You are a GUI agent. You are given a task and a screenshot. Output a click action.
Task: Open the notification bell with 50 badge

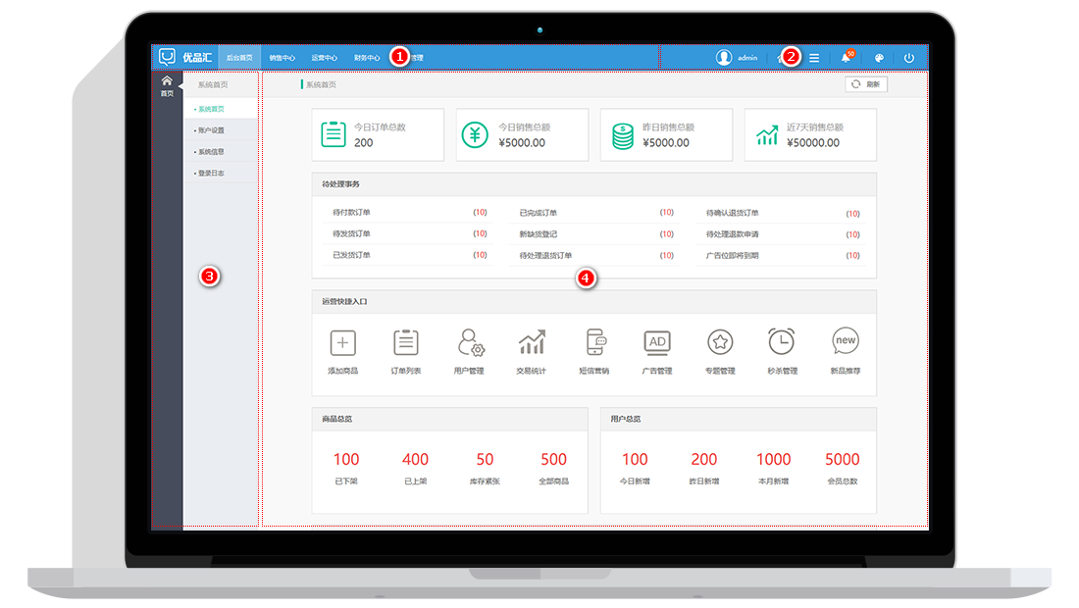(x=846, y=58)
